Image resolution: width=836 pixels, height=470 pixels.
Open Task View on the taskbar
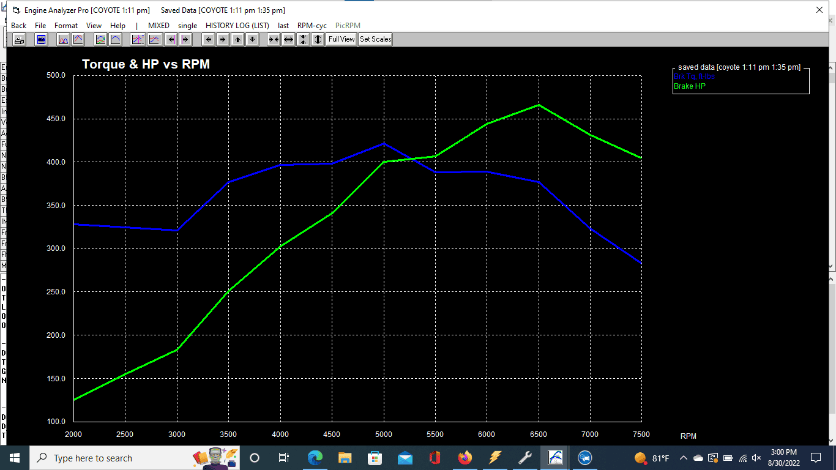click(x=284, y=458)
